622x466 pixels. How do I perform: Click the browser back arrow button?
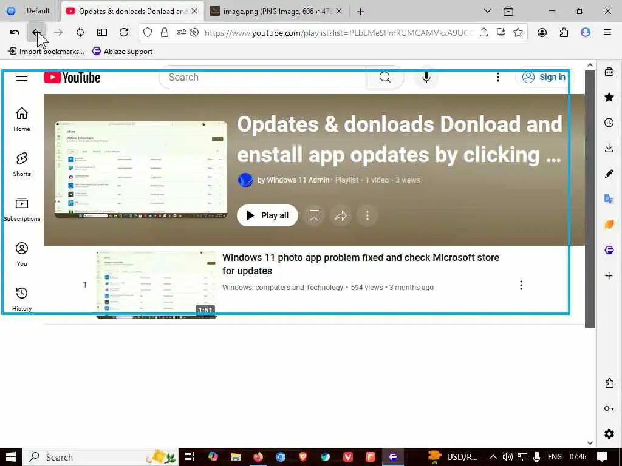(x=36, y=32)
